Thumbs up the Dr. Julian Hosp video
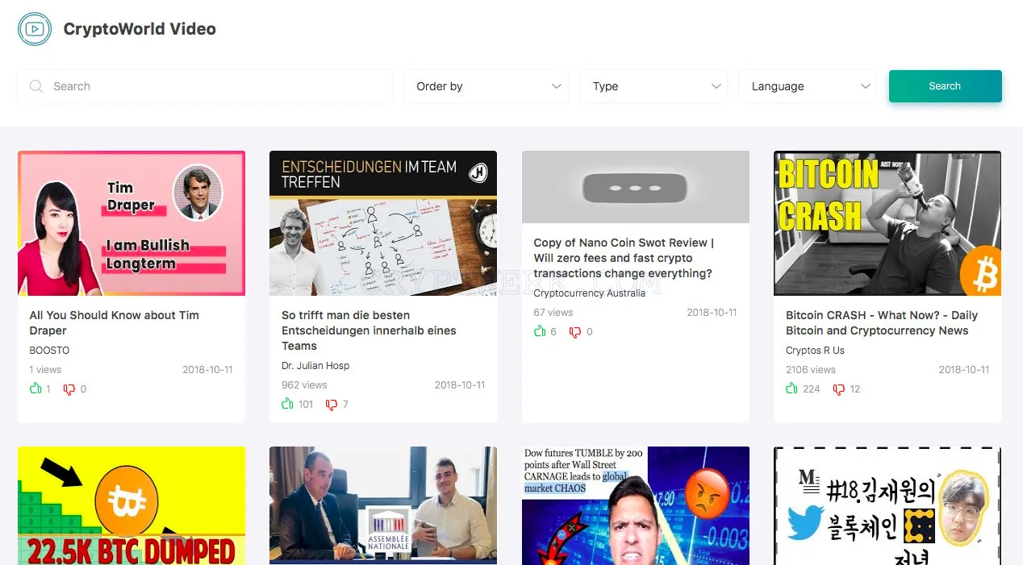1023x565 pixels. click(287, 404)
